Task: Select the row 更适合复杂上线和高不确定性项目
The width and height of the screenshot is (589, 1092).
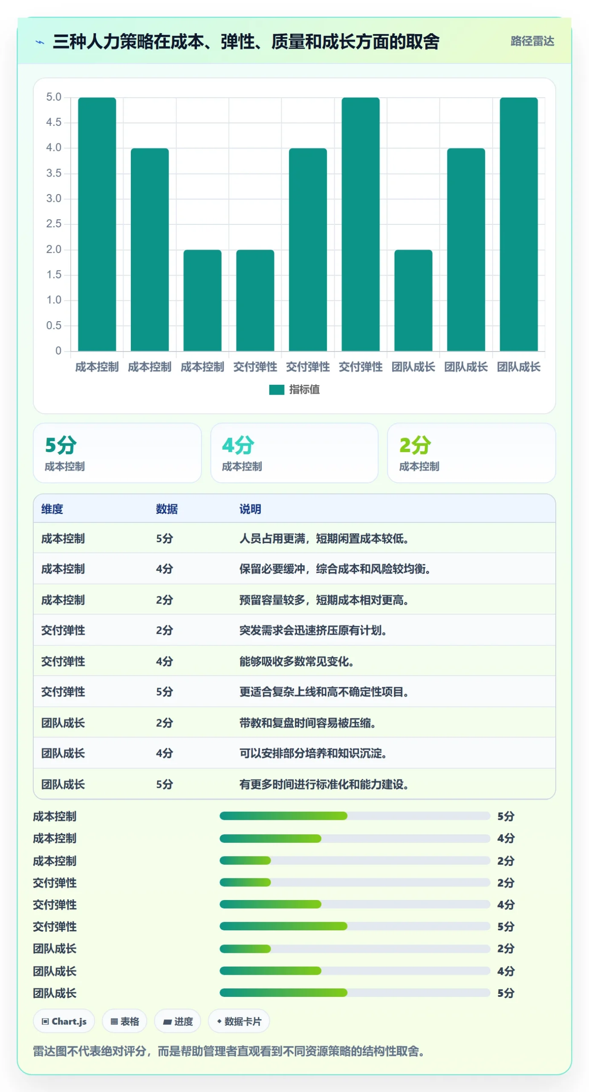Action: tap(294, 692)
